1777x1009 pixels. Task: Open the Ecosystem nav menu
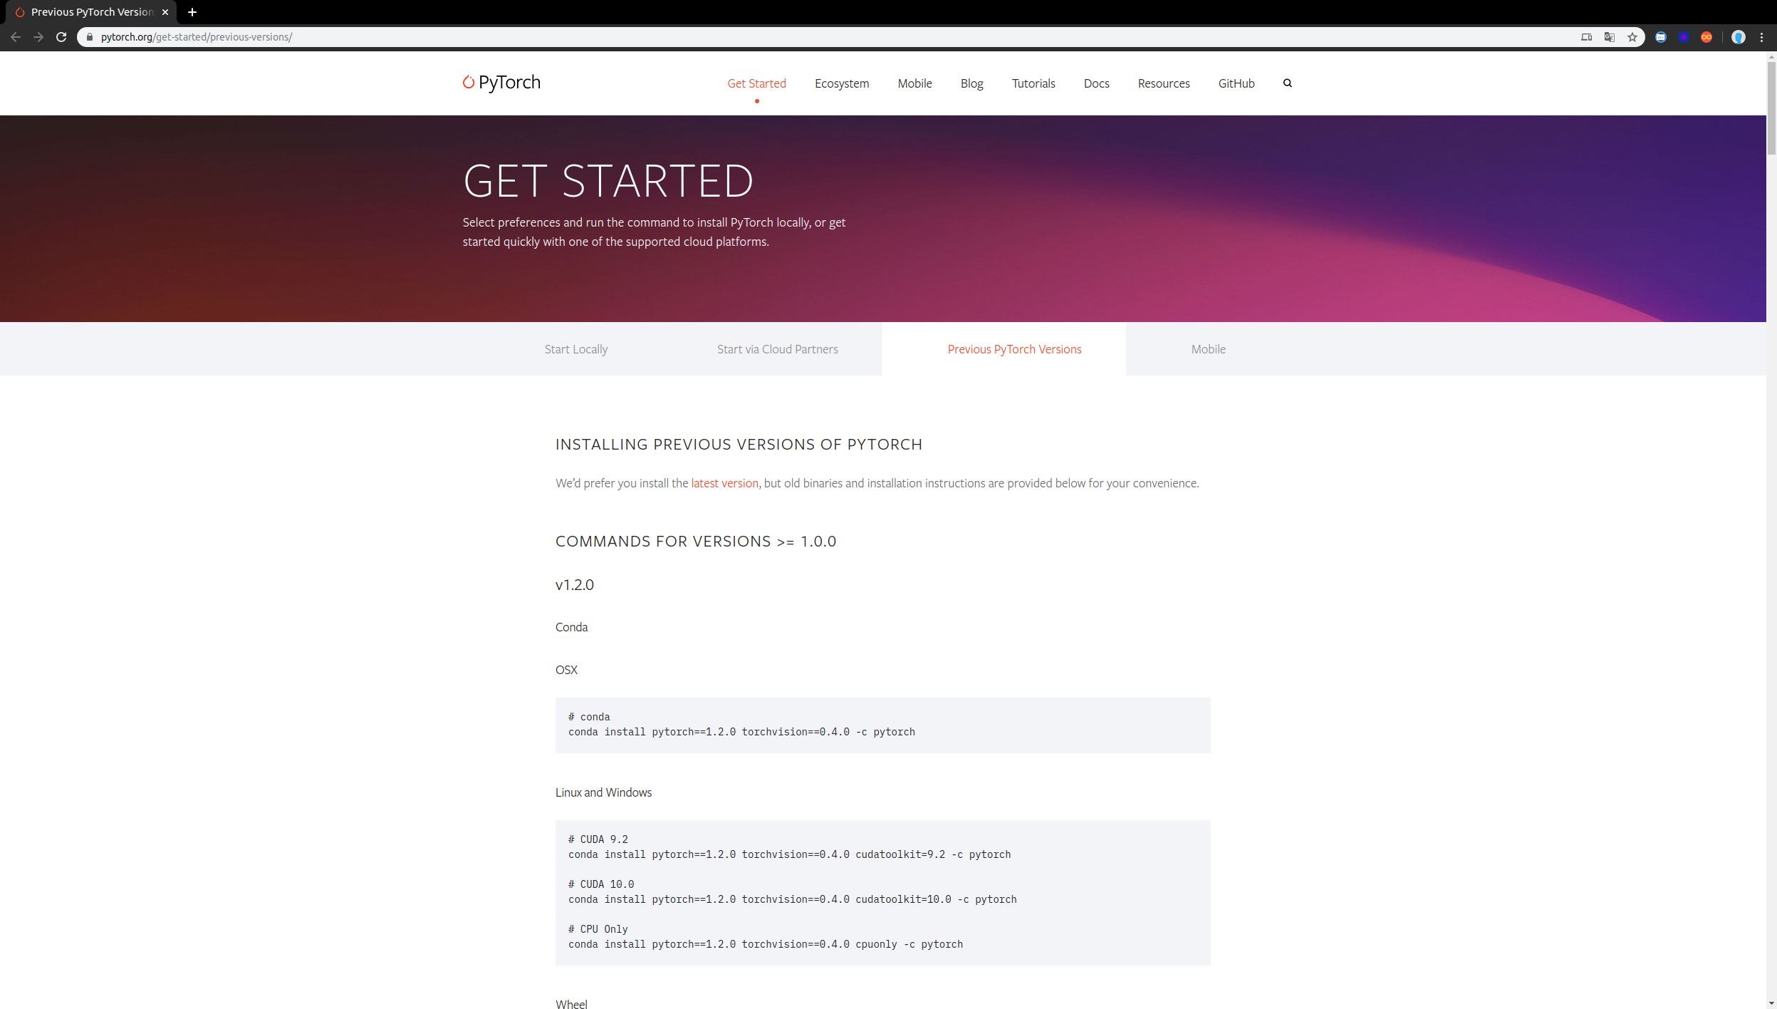tap(841, 83)
